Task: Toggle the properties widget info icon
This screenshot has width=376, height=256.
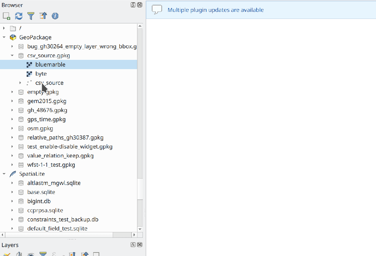Action: pyautogui.click(x=55, y=16)
